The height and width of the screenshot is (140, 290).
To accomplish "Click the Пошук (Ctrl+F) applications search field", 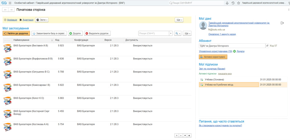I will coord(153,33).
